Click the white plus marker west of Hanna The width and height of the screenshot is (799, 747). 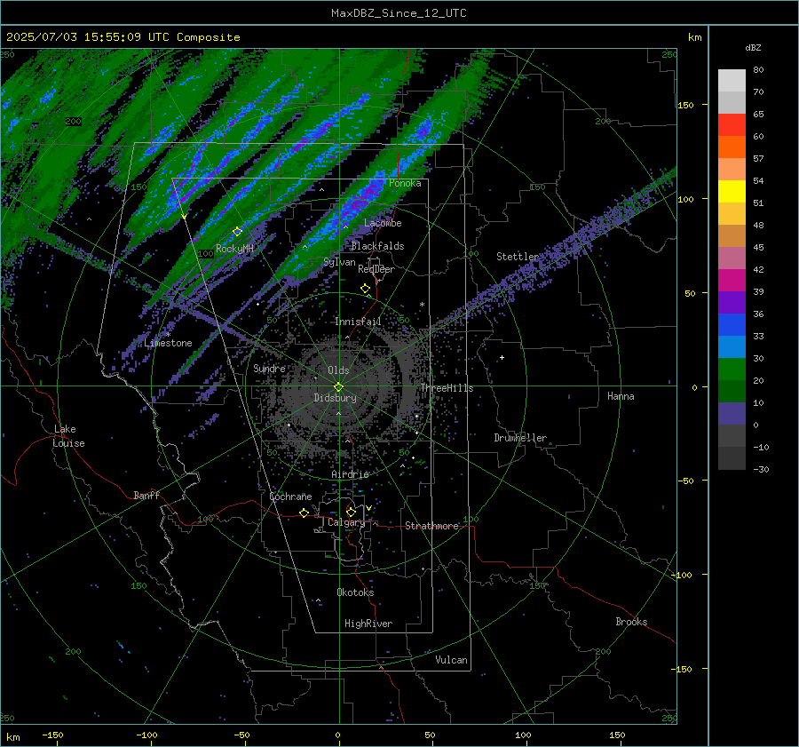point(502,357)
